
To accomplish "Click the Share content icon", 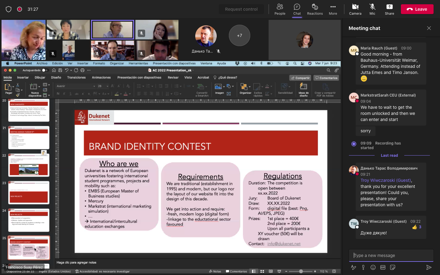I will coord(389,9).
